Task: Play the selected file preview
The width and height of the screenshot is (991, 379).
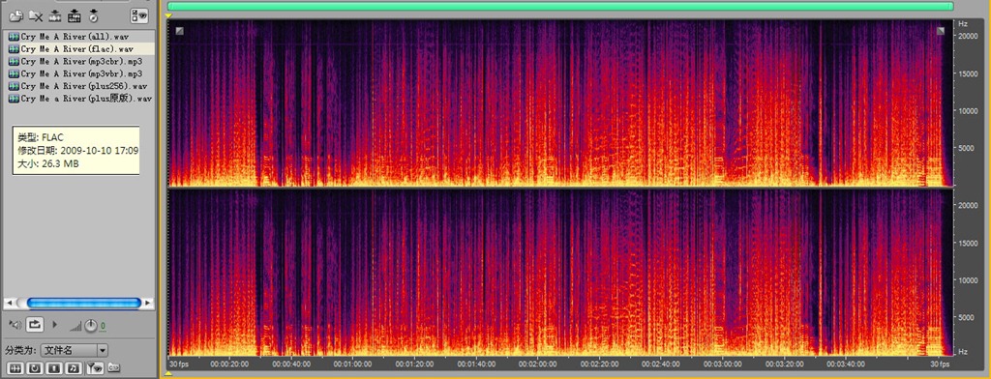Action: (x=54, y=325)
